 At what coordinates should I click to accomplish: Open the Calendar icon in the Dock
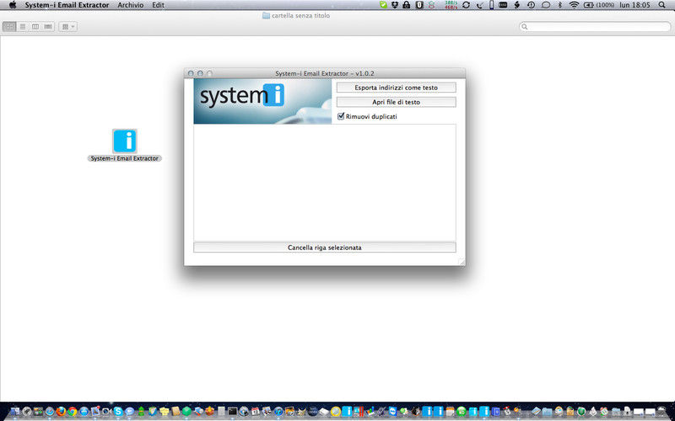coord(256,411)
